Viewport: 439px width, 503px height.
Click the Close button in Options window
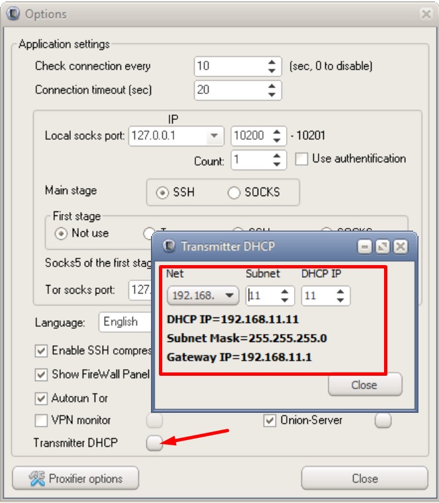point(364,478)
